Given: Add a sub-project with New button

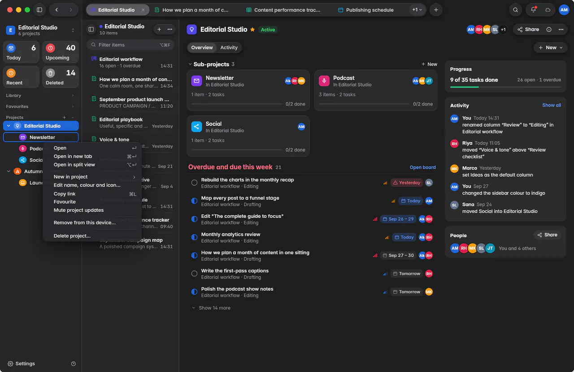Looking at the screenshot, I should coord(429,64).
